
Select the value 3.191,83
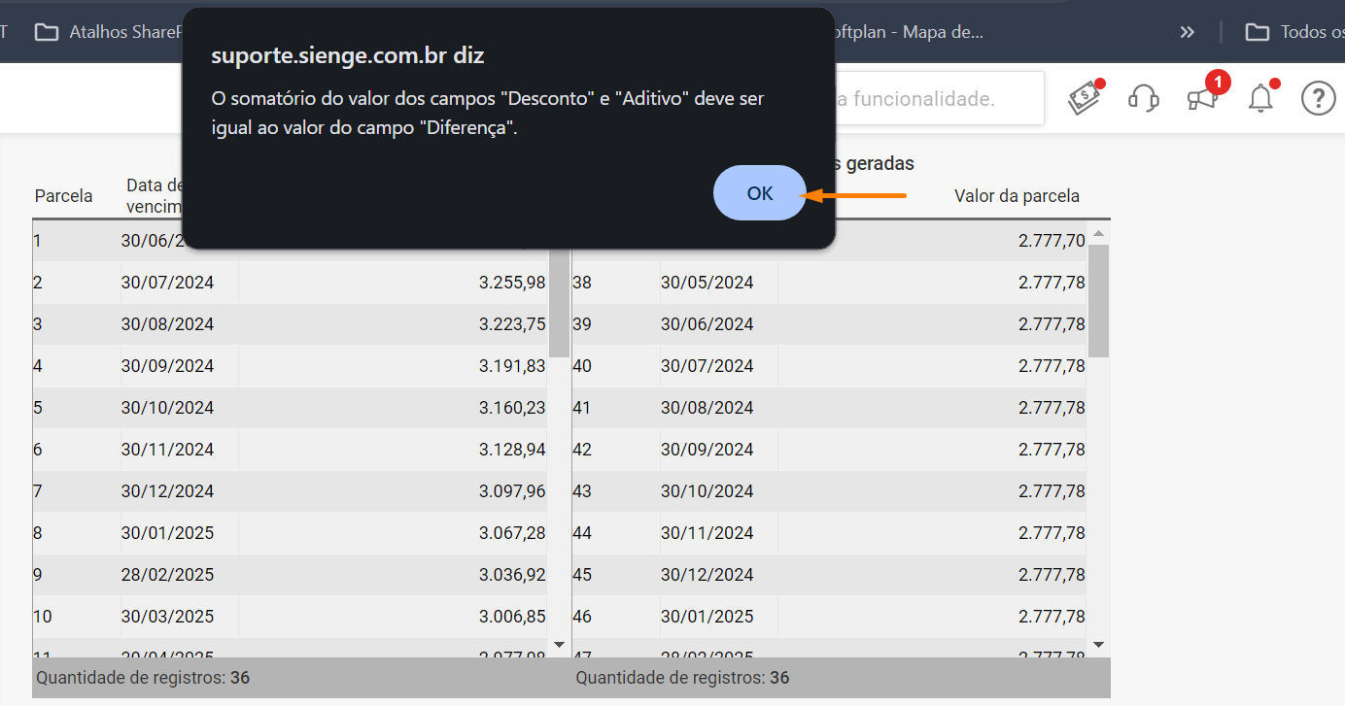click(x=512, y=366)
